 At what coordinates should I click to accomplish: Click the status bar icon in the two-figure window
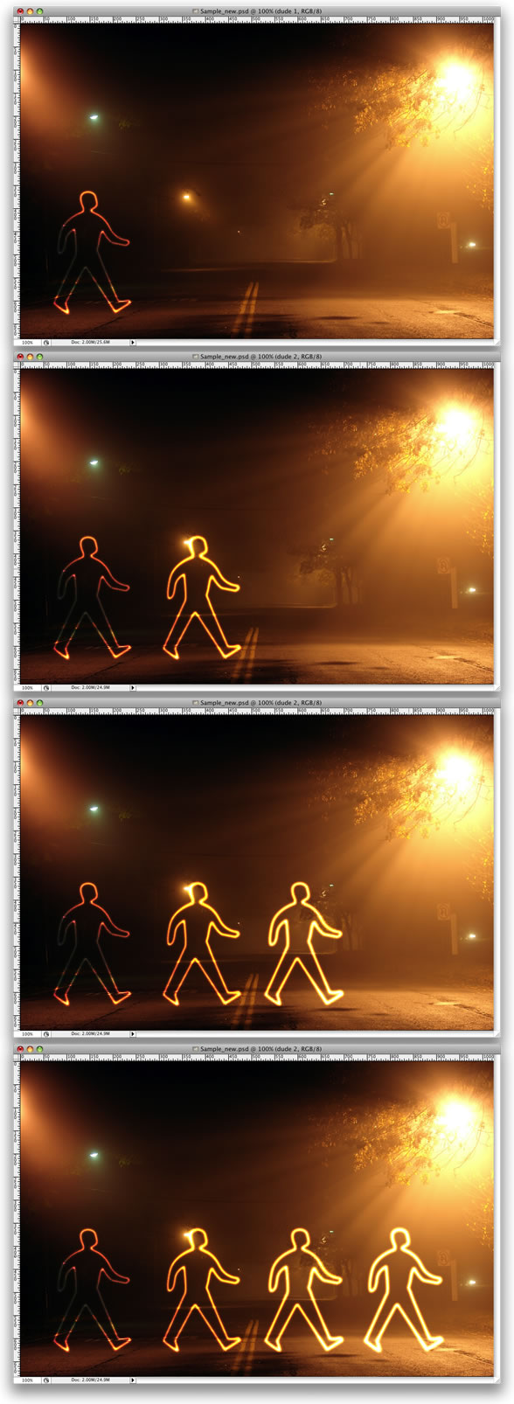click(x=46, y=688)
